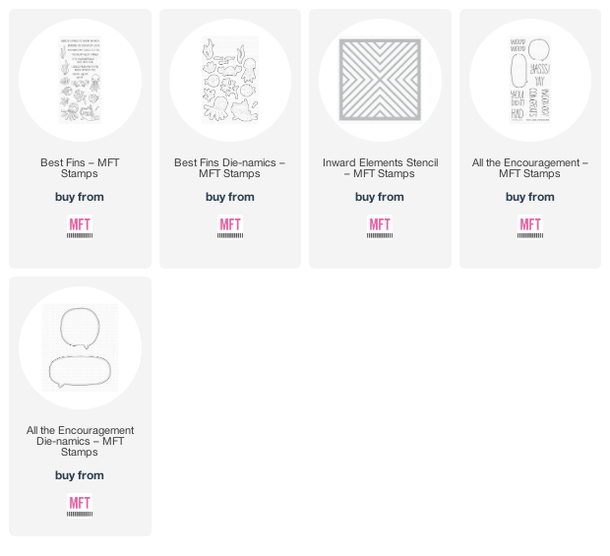
Task: Click the MFT logo under Best Fins Die-namics
Action: pos(230,227)
